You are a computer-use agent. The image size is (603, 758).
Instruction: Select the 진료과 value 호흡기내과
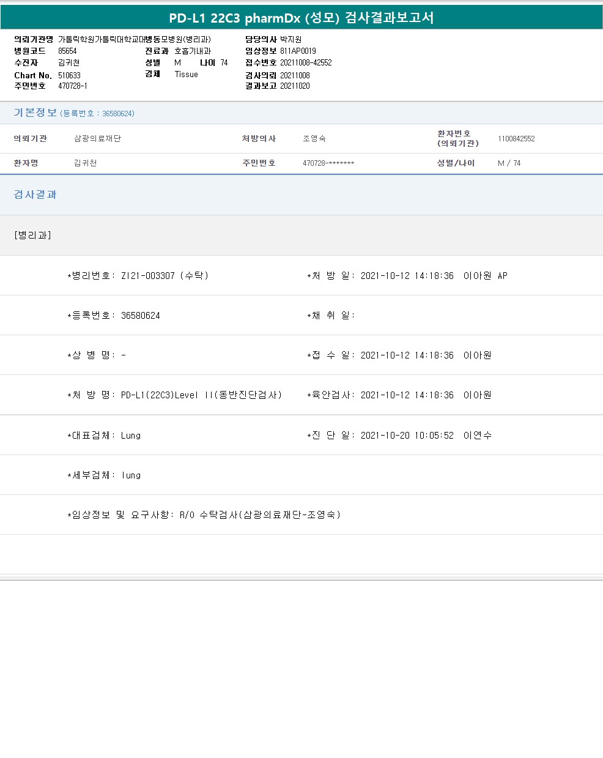click(x=193, y=51)
